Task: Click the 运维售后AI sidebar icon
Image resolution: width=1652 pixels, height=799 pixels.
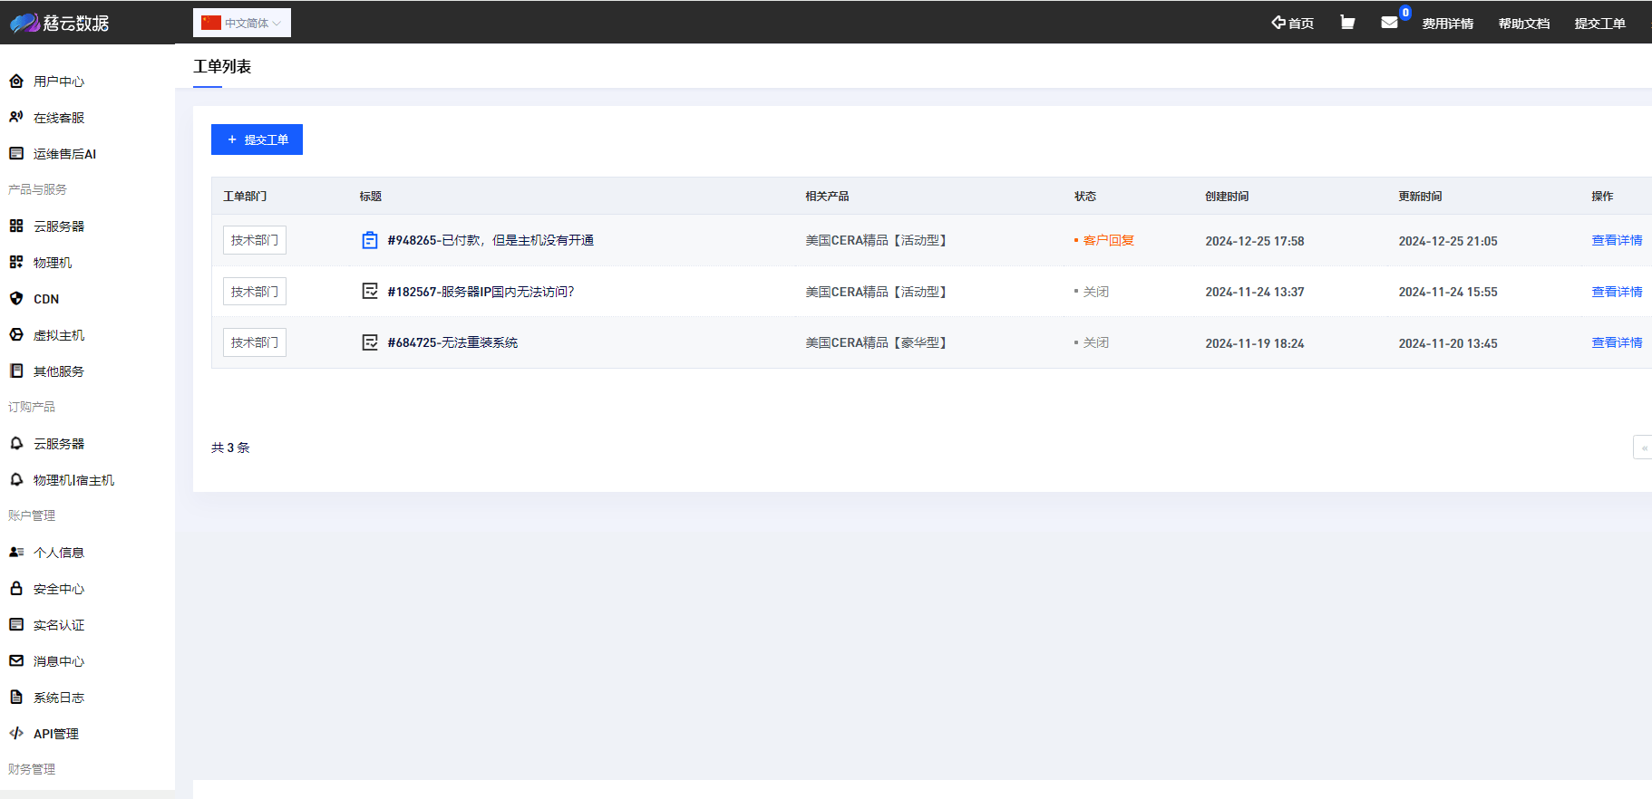Action: coord(16,153)
